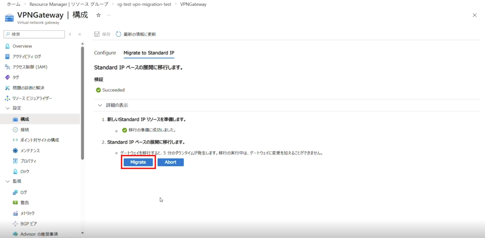Collapse the 詳細の表示 details section

pos(100,105)
